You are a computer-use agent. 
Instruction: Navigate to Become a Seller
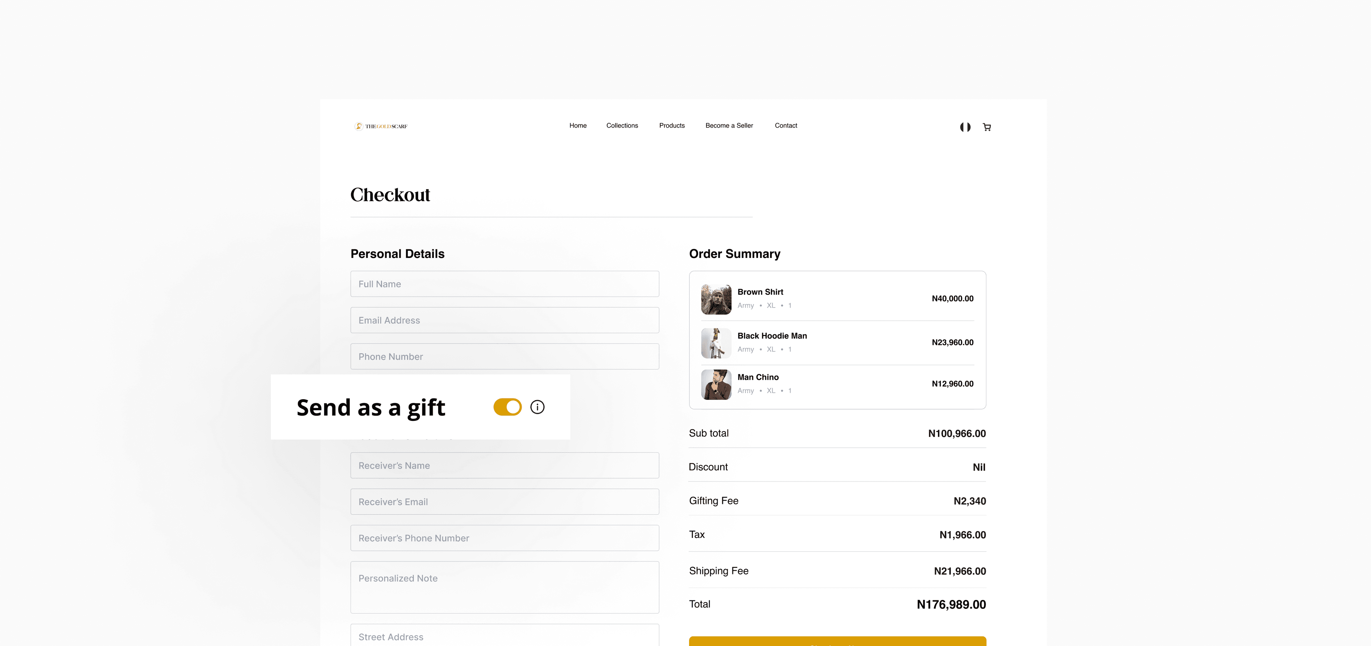click(729, 126)
